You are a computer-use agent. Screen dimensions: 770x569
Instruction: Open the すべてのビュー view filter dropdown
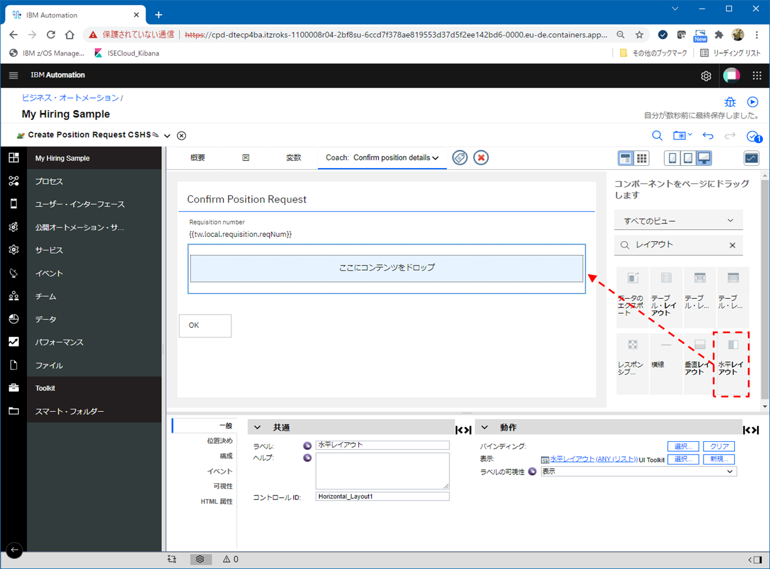(678, 221)
